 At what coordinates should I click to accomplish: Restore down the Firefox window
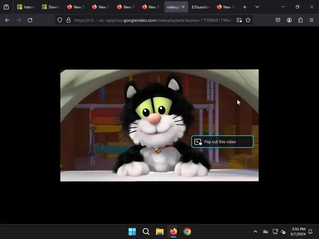click(298, 7)
